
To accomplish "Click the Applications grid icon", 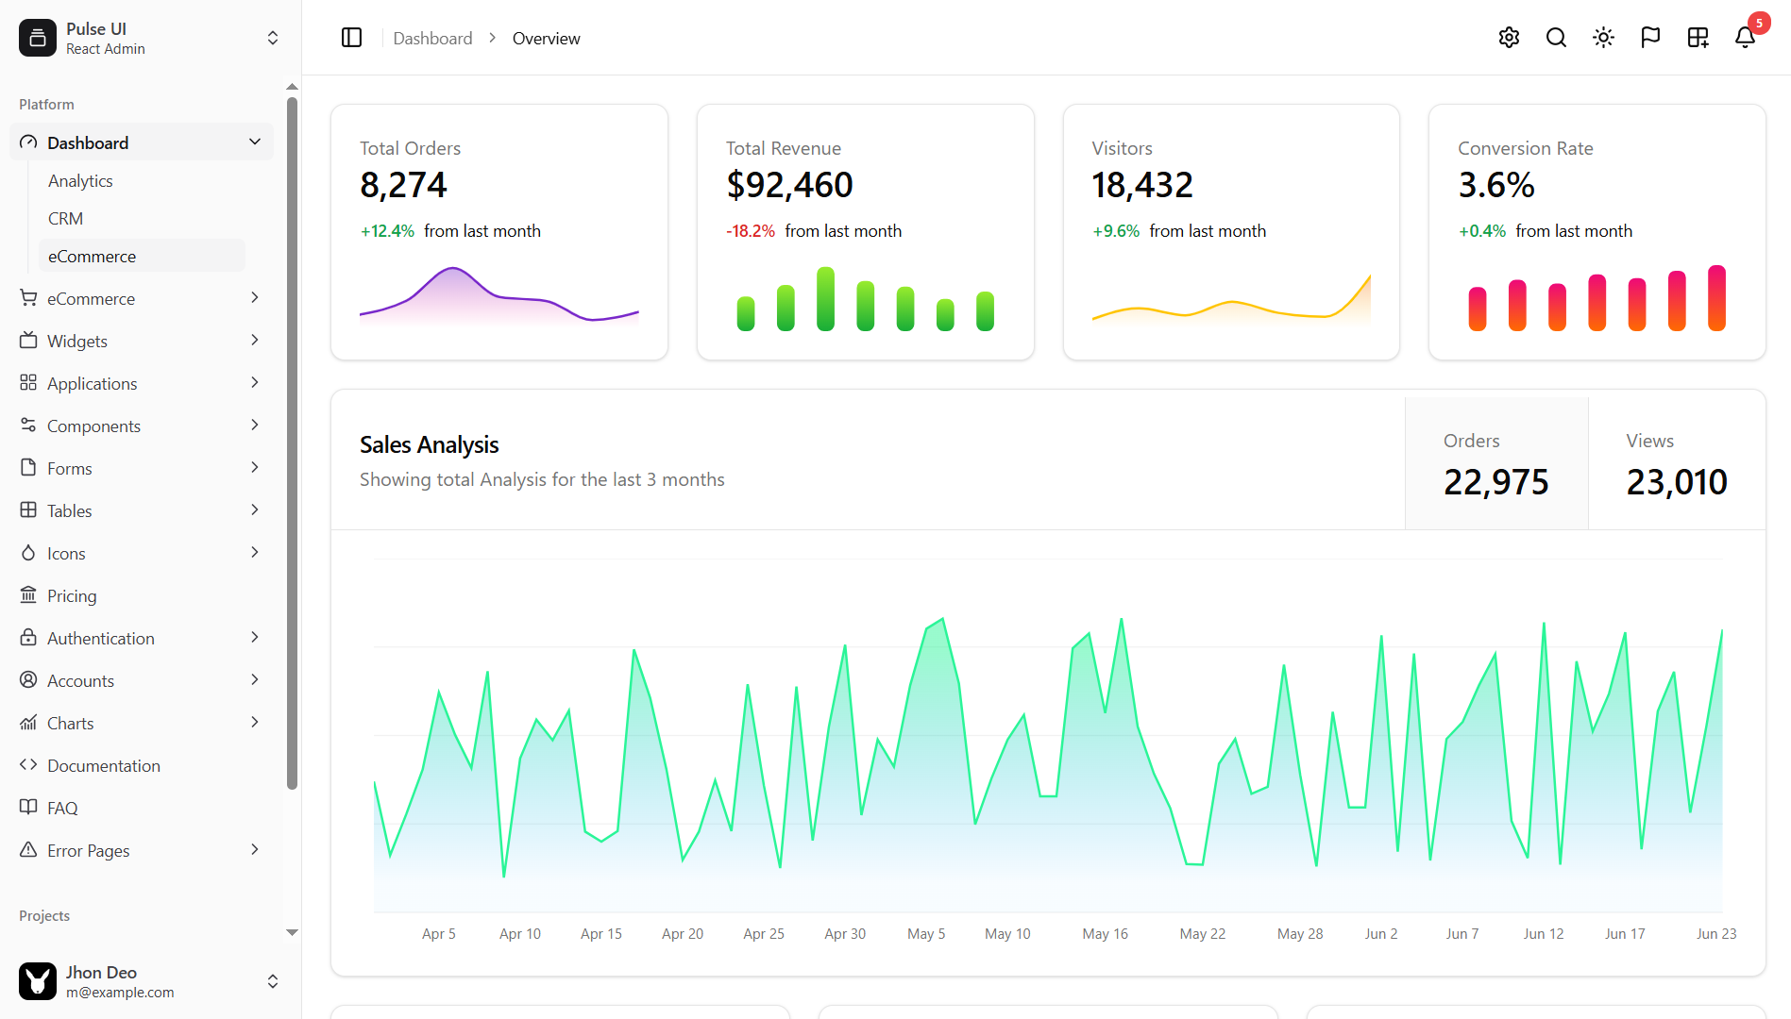I will click(28, 383).
